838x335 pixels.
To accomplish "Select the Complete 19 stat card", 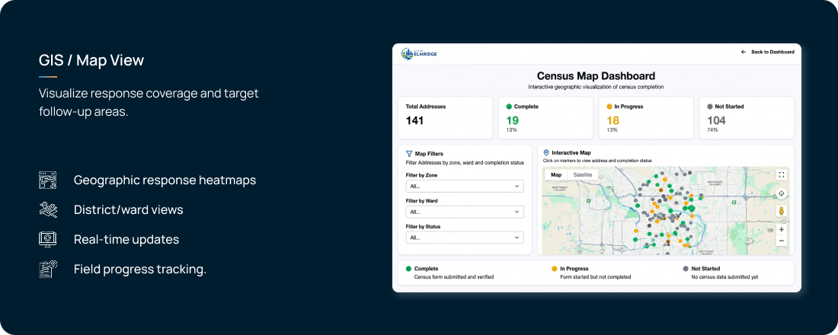I will 545,118.
